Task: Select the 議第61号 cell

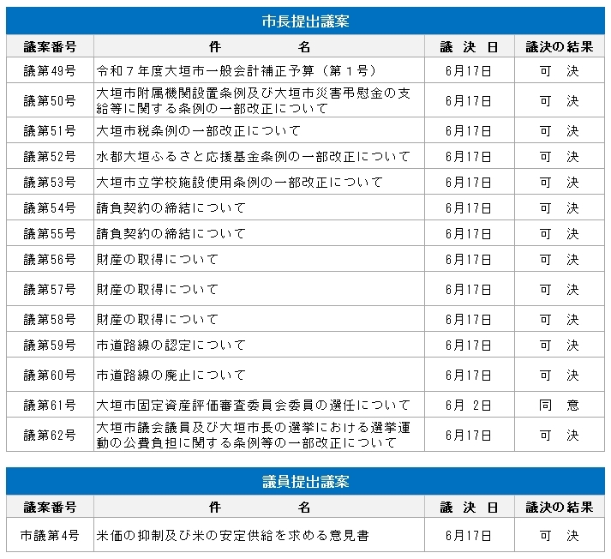Action: click(50, 405)
